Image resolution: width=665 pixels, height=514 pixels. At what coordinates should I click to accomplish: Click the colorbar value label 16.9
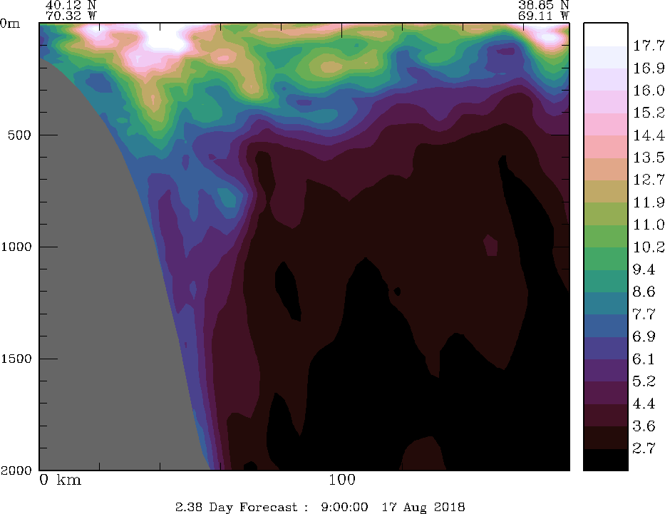pos(649,68)
